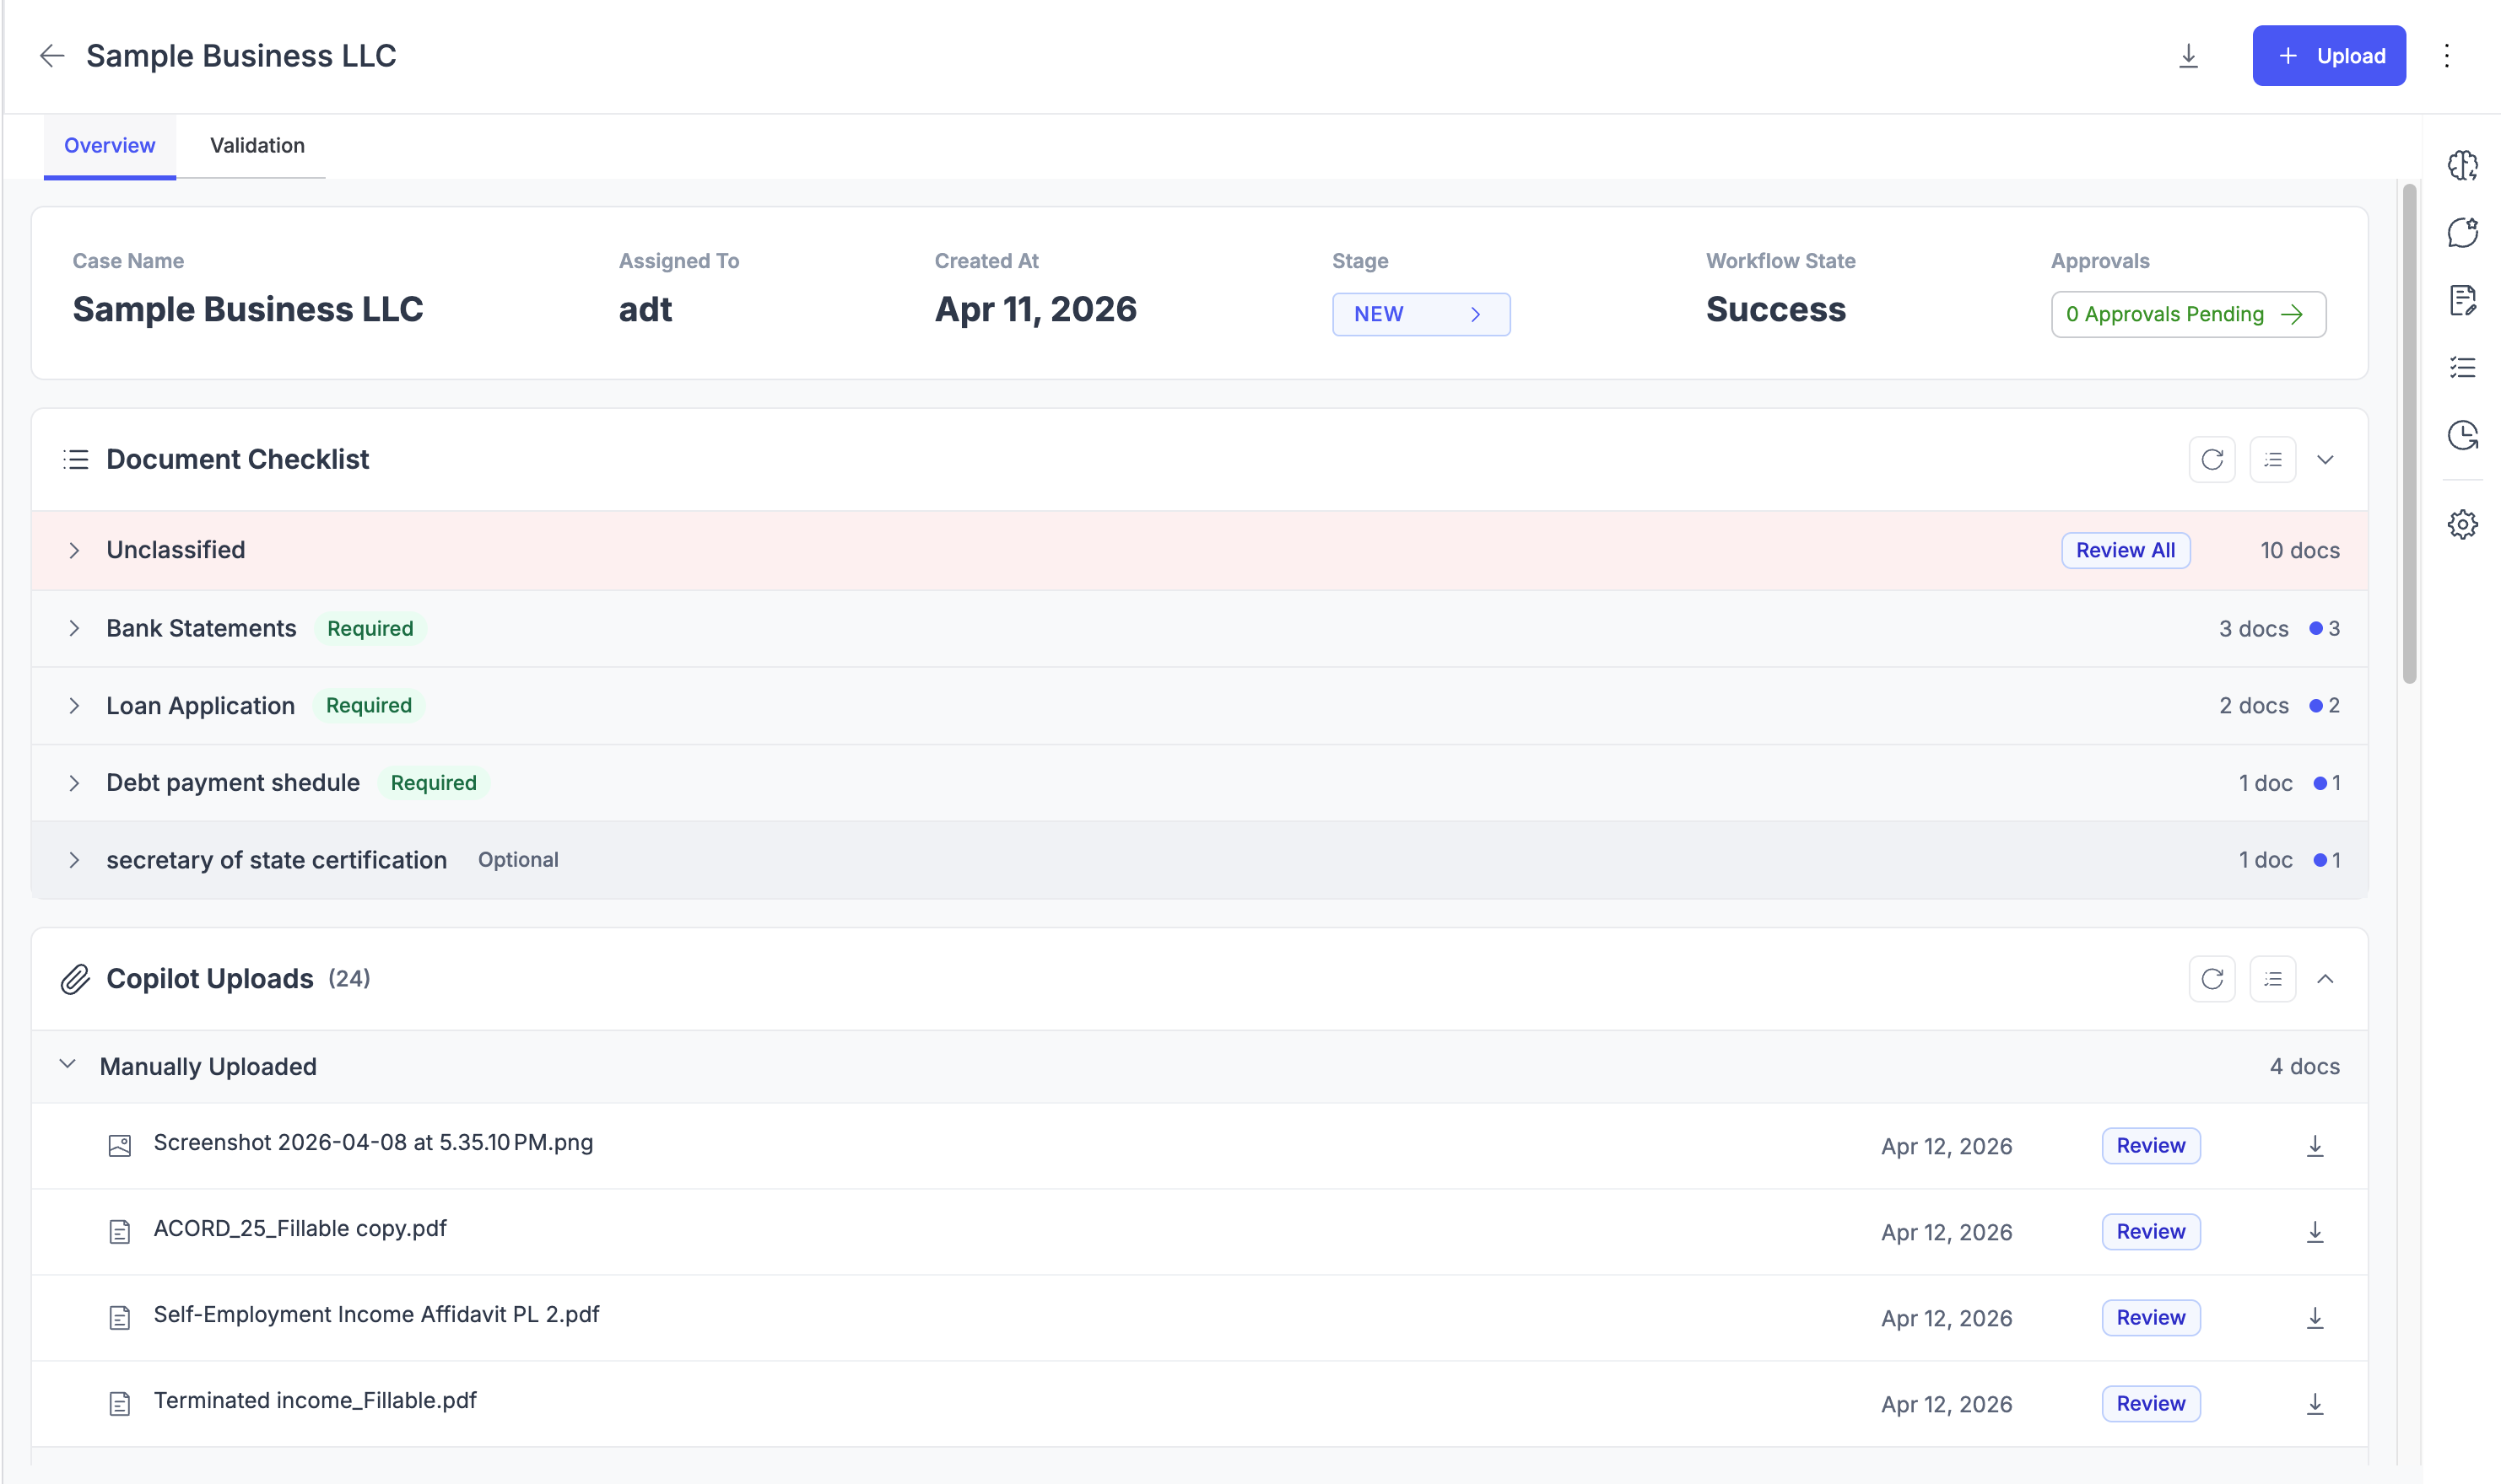
Task: Open the document edit notes sidebar icon
Action: point(2462,300)
